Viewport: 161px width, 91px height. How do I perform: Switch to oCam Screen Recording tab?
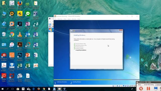(149, 85)
